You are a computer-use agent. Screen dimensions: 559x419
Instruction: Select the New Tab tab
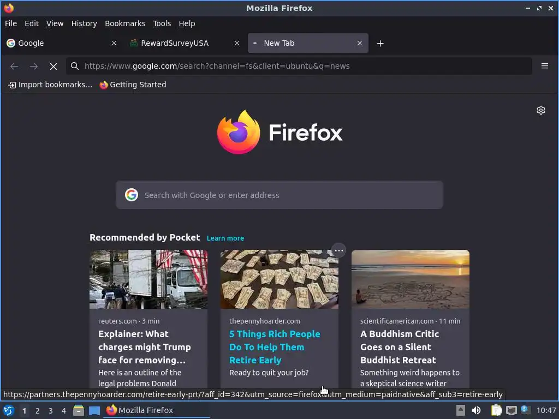(308, 43)
